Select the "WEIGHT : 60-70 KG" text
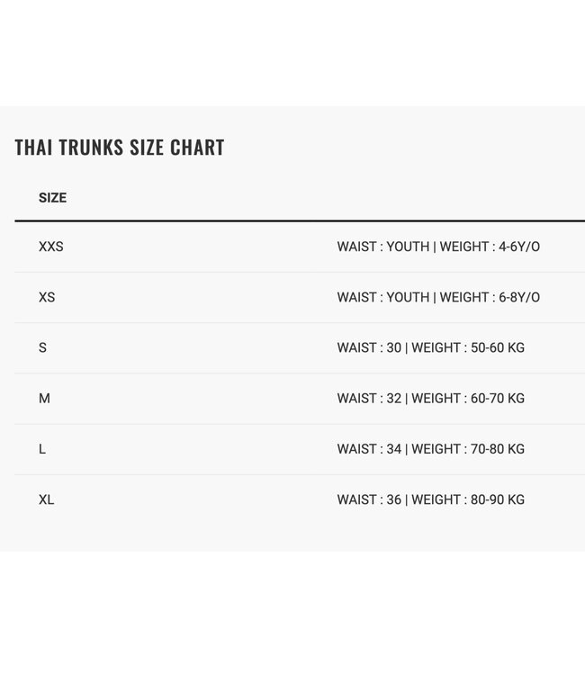The image size is (585, 675). pyautogui.click(x=468, y=398)
